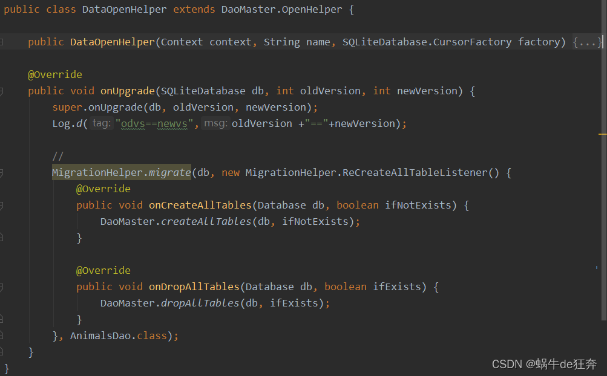Click 'Database db' in onCreateAllTables signature
This screenshot has height=376, width=607.
pyautogui.click(x=290, y=206)
